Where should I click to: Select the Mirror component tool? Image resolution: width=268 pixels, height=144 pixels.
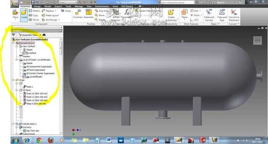34,20
